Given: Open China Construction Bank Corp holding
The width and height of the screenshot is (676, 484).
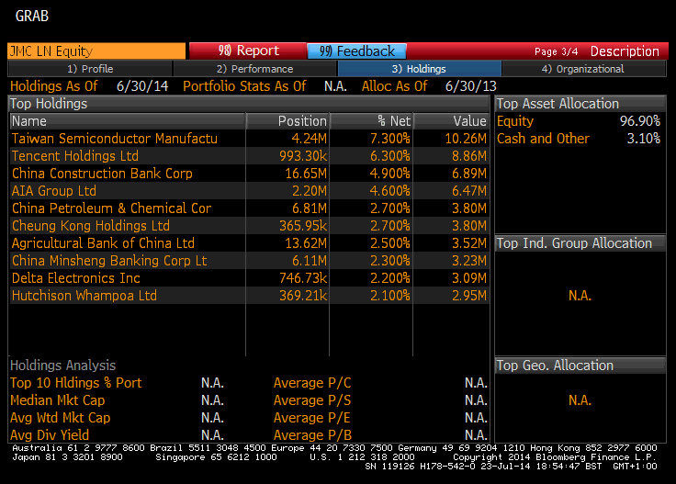Looking at the screenshot, I should pyautogui.click(x=102, y=174).
